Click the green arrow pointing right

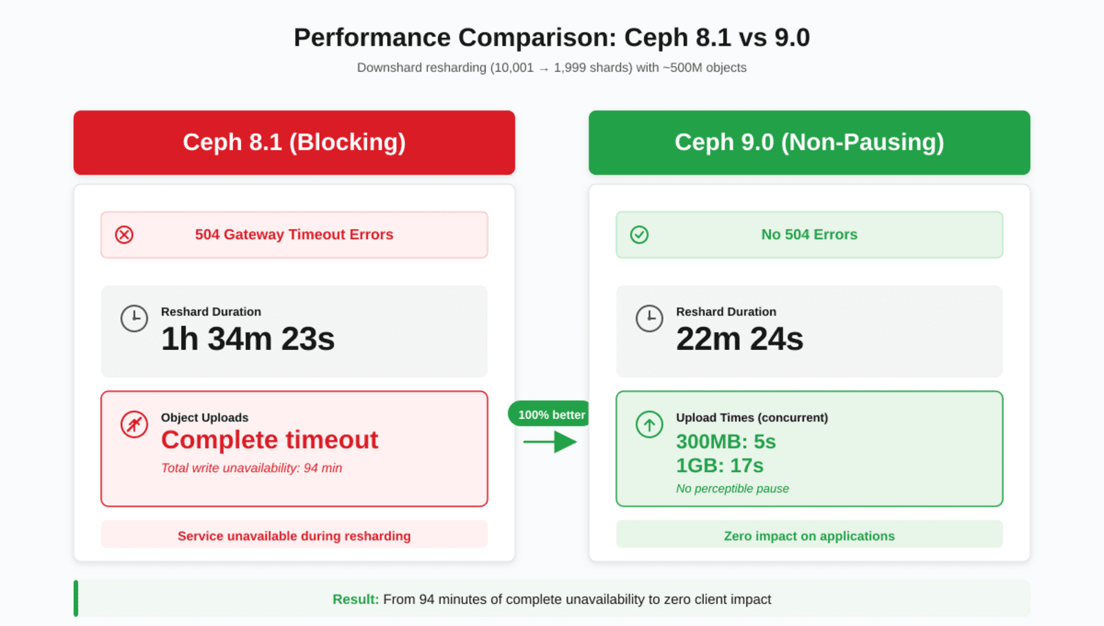pos(551,442)
